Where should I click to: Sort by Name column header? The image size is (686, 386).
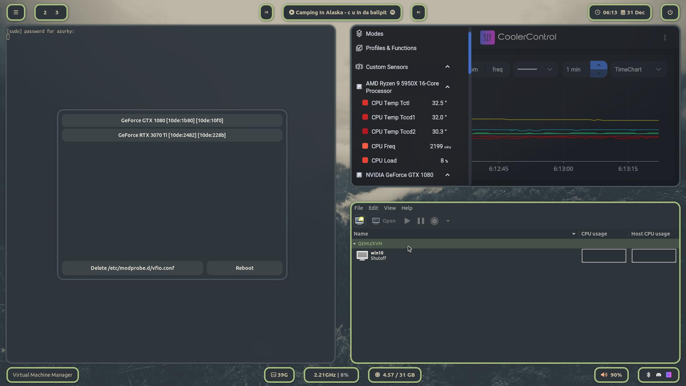coord(465,234)
